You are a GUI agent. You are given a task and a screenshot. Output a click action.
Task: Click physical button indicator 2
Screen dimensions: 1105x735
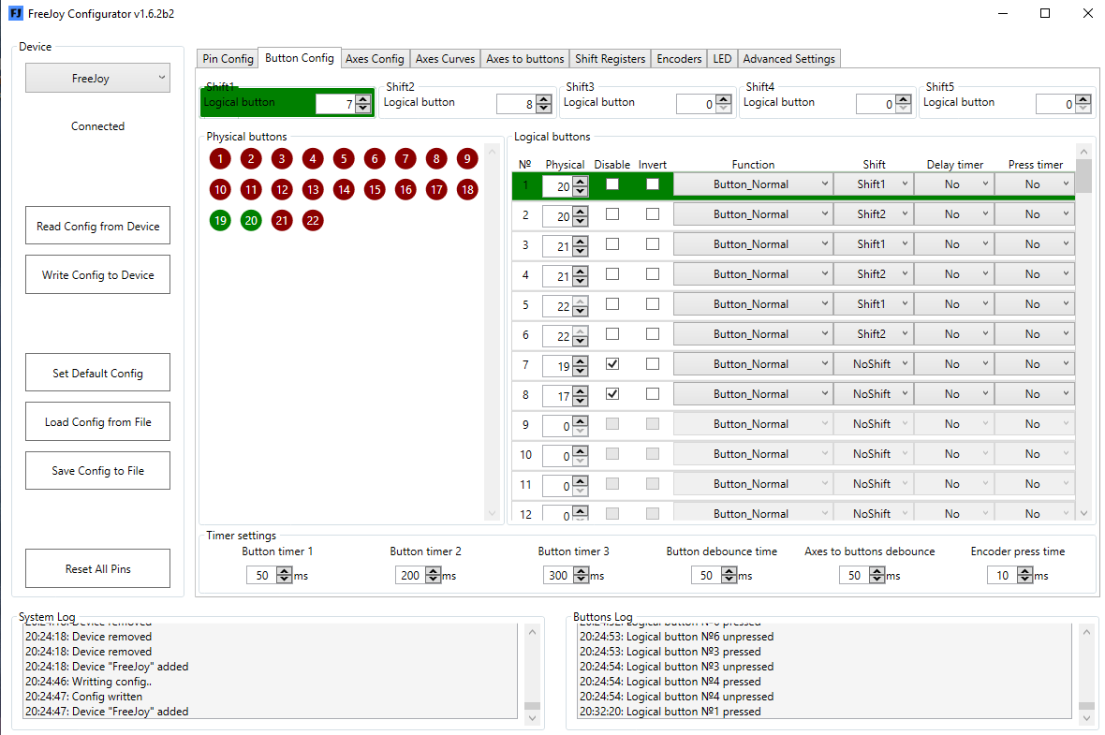tap(251, 158)
